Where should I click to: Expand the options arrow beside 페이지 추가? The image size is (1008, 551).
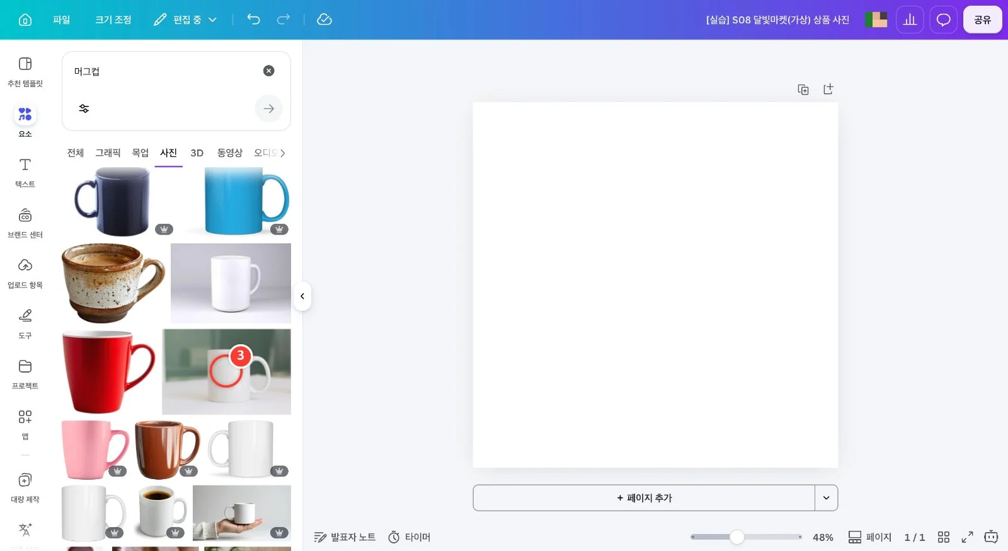pos(827,498)
